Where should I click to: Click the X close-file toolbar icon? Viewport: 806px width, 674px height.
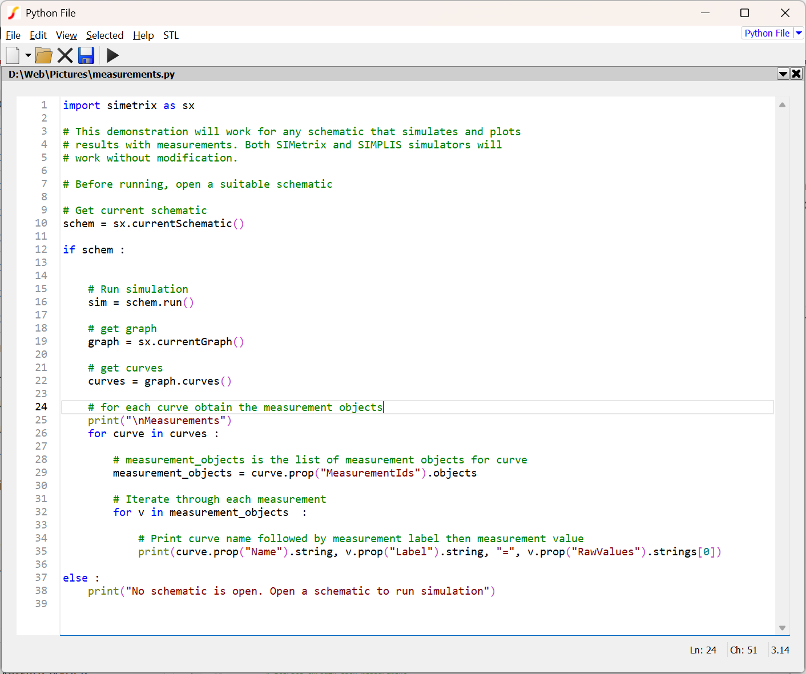[x=65, y=55]
